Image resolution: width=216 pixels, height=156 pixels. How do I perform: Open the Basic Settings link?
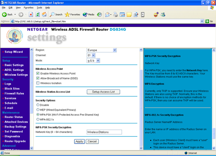(14, 65)
